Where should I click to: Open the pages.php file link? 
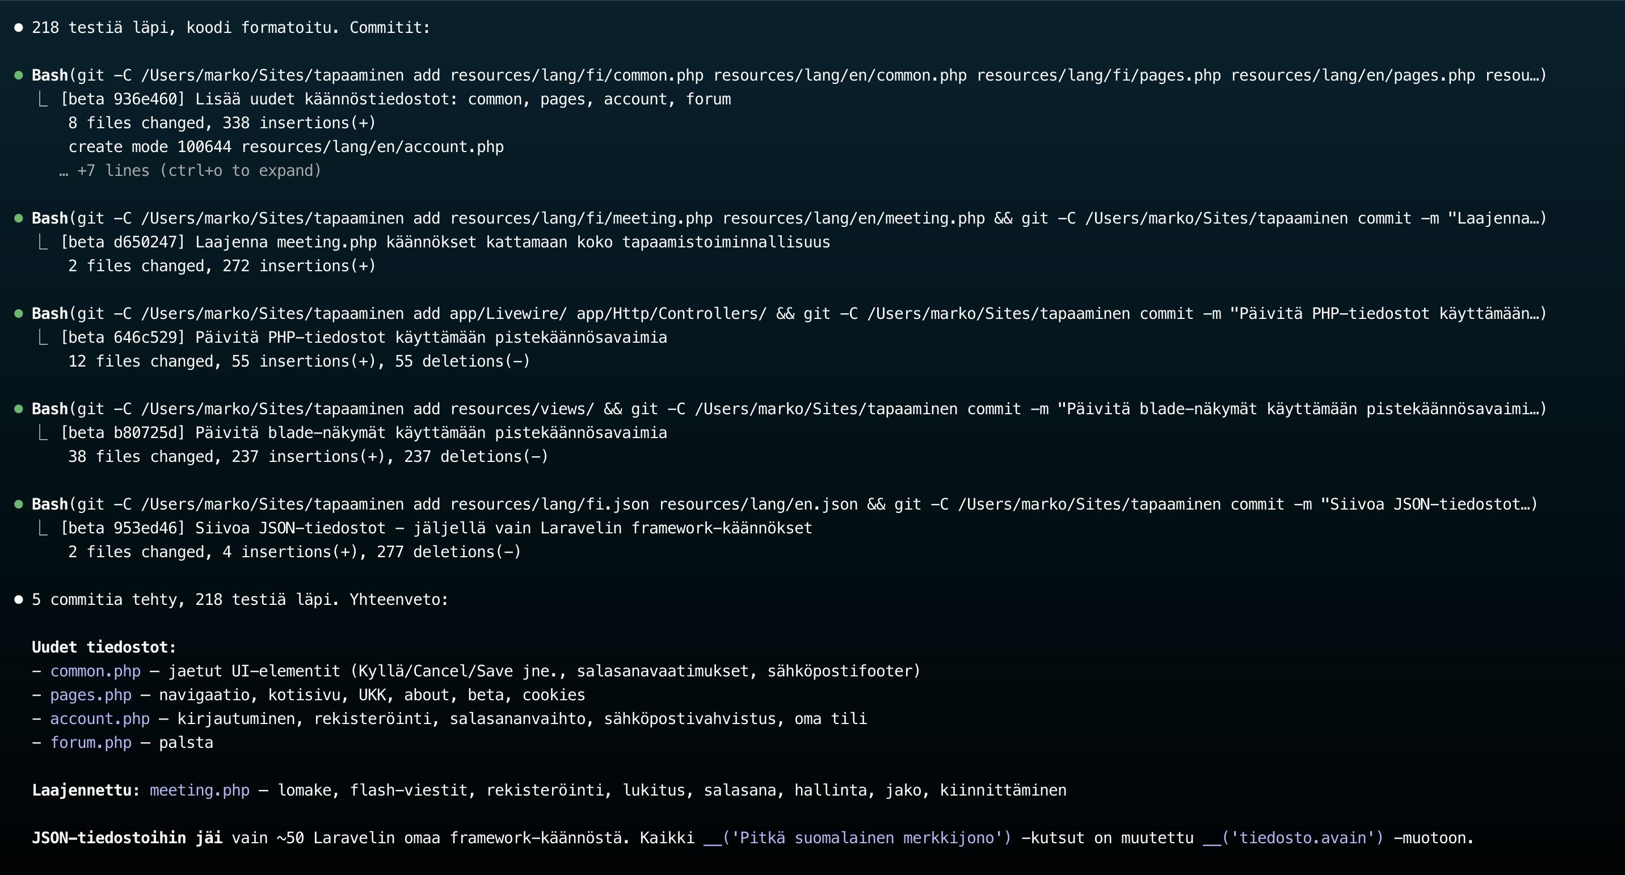(91, 695)
